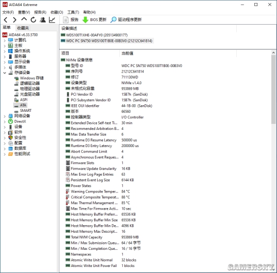277x273 pixels.
Task: Click the green BIOS 更新 download icon
Action: 85,20
